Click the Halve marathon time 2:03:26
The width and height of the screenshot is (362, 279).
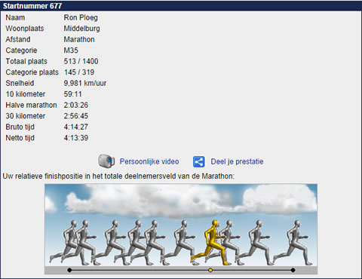click(x=76, y=105)
